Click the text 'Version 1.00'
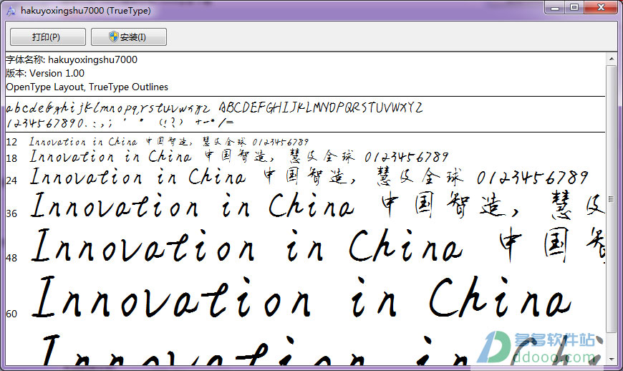The height and width of the screenshot is (371, 623). [x=57, y=74]
